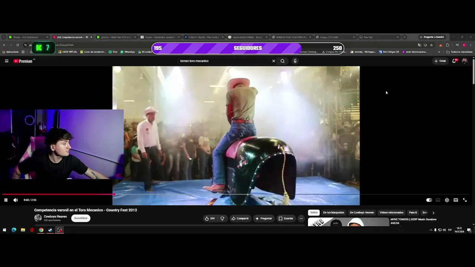The height and width of the screenshot is (267, 475).
Task: Switch to the Futbol11 Stardle tab
Action: point(204,37)
